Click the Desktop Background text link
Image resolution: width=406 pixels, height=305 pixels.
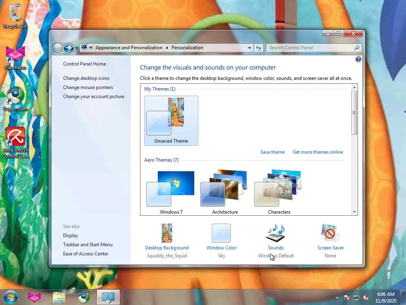pyautogui.click(x=167, y=248)
